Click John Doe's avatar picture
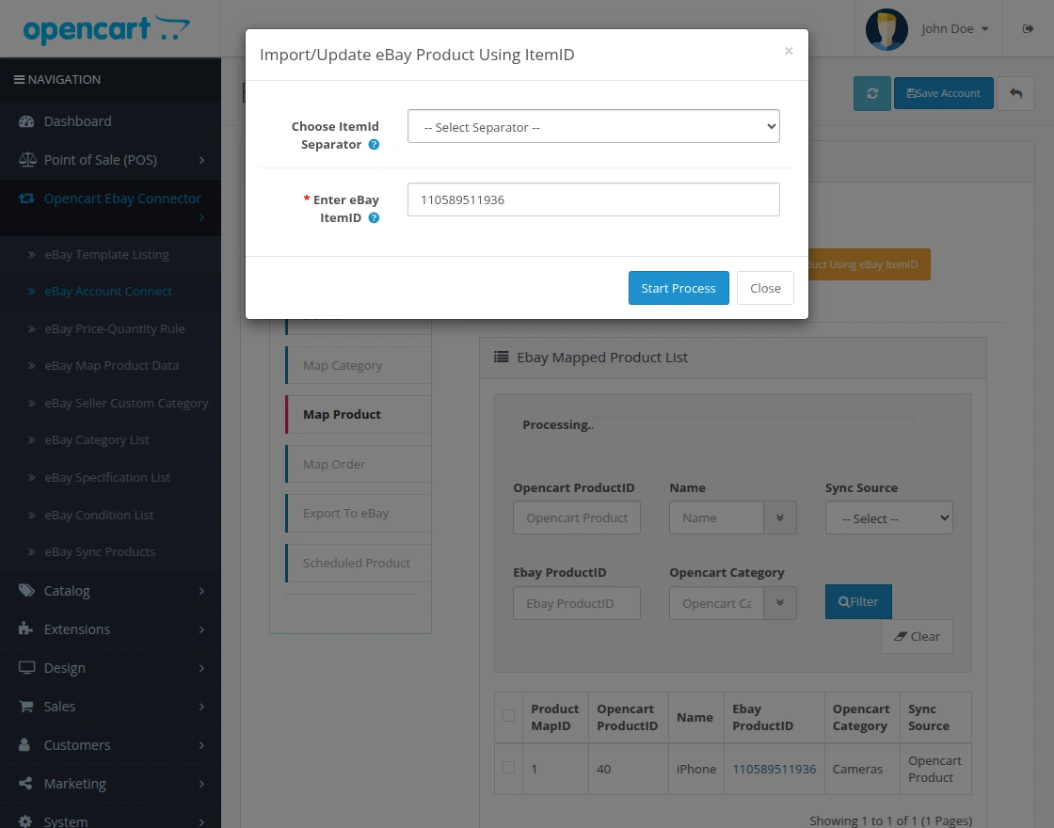This screenshot has width=1054, height=828. 886,29
